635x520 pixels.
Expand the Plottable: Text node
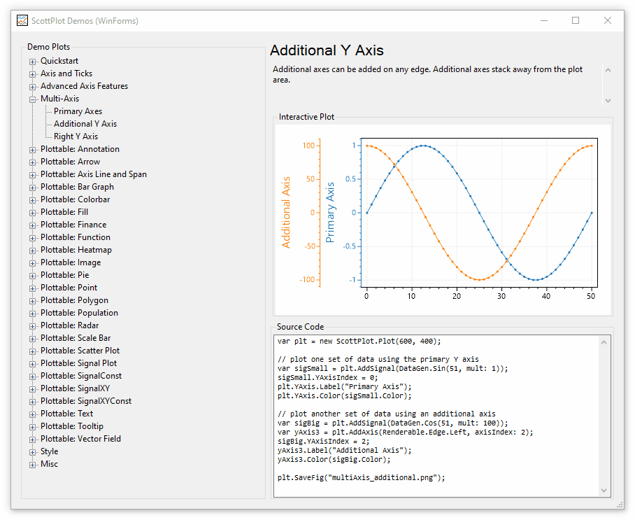click(32, 414)
